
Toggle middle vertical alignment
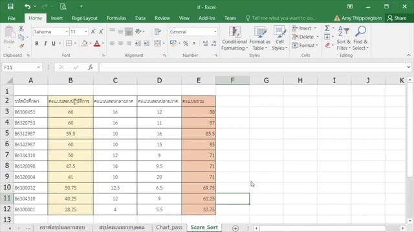(120, 32)
